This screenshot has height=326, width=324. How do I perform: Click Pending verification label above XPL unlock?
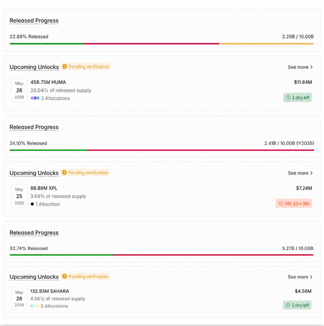88,173
